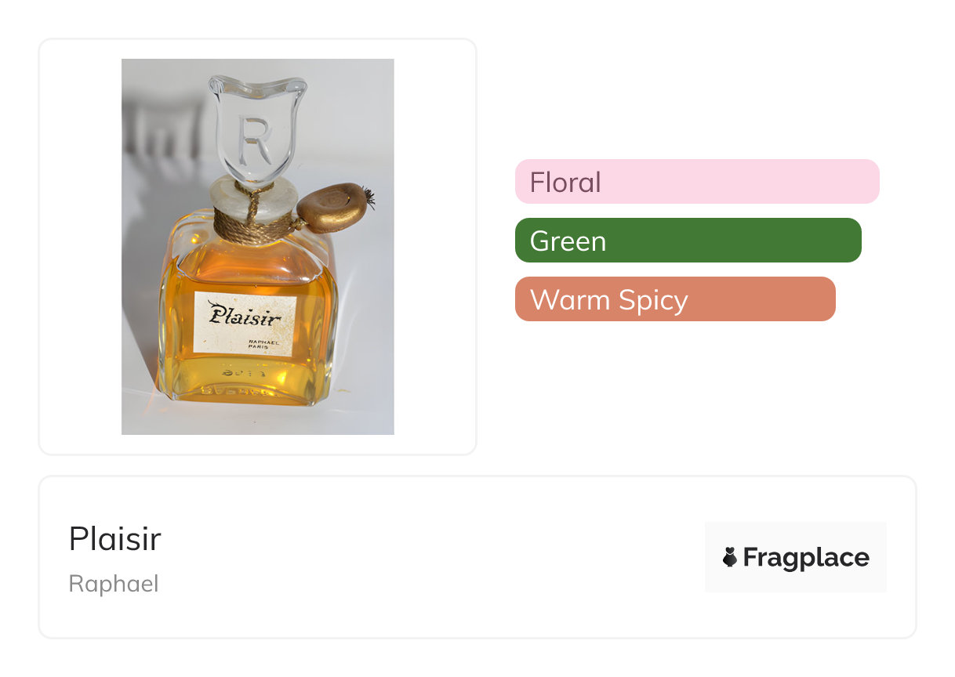
Task: Click the white Green text label
Action: point(568,241)
